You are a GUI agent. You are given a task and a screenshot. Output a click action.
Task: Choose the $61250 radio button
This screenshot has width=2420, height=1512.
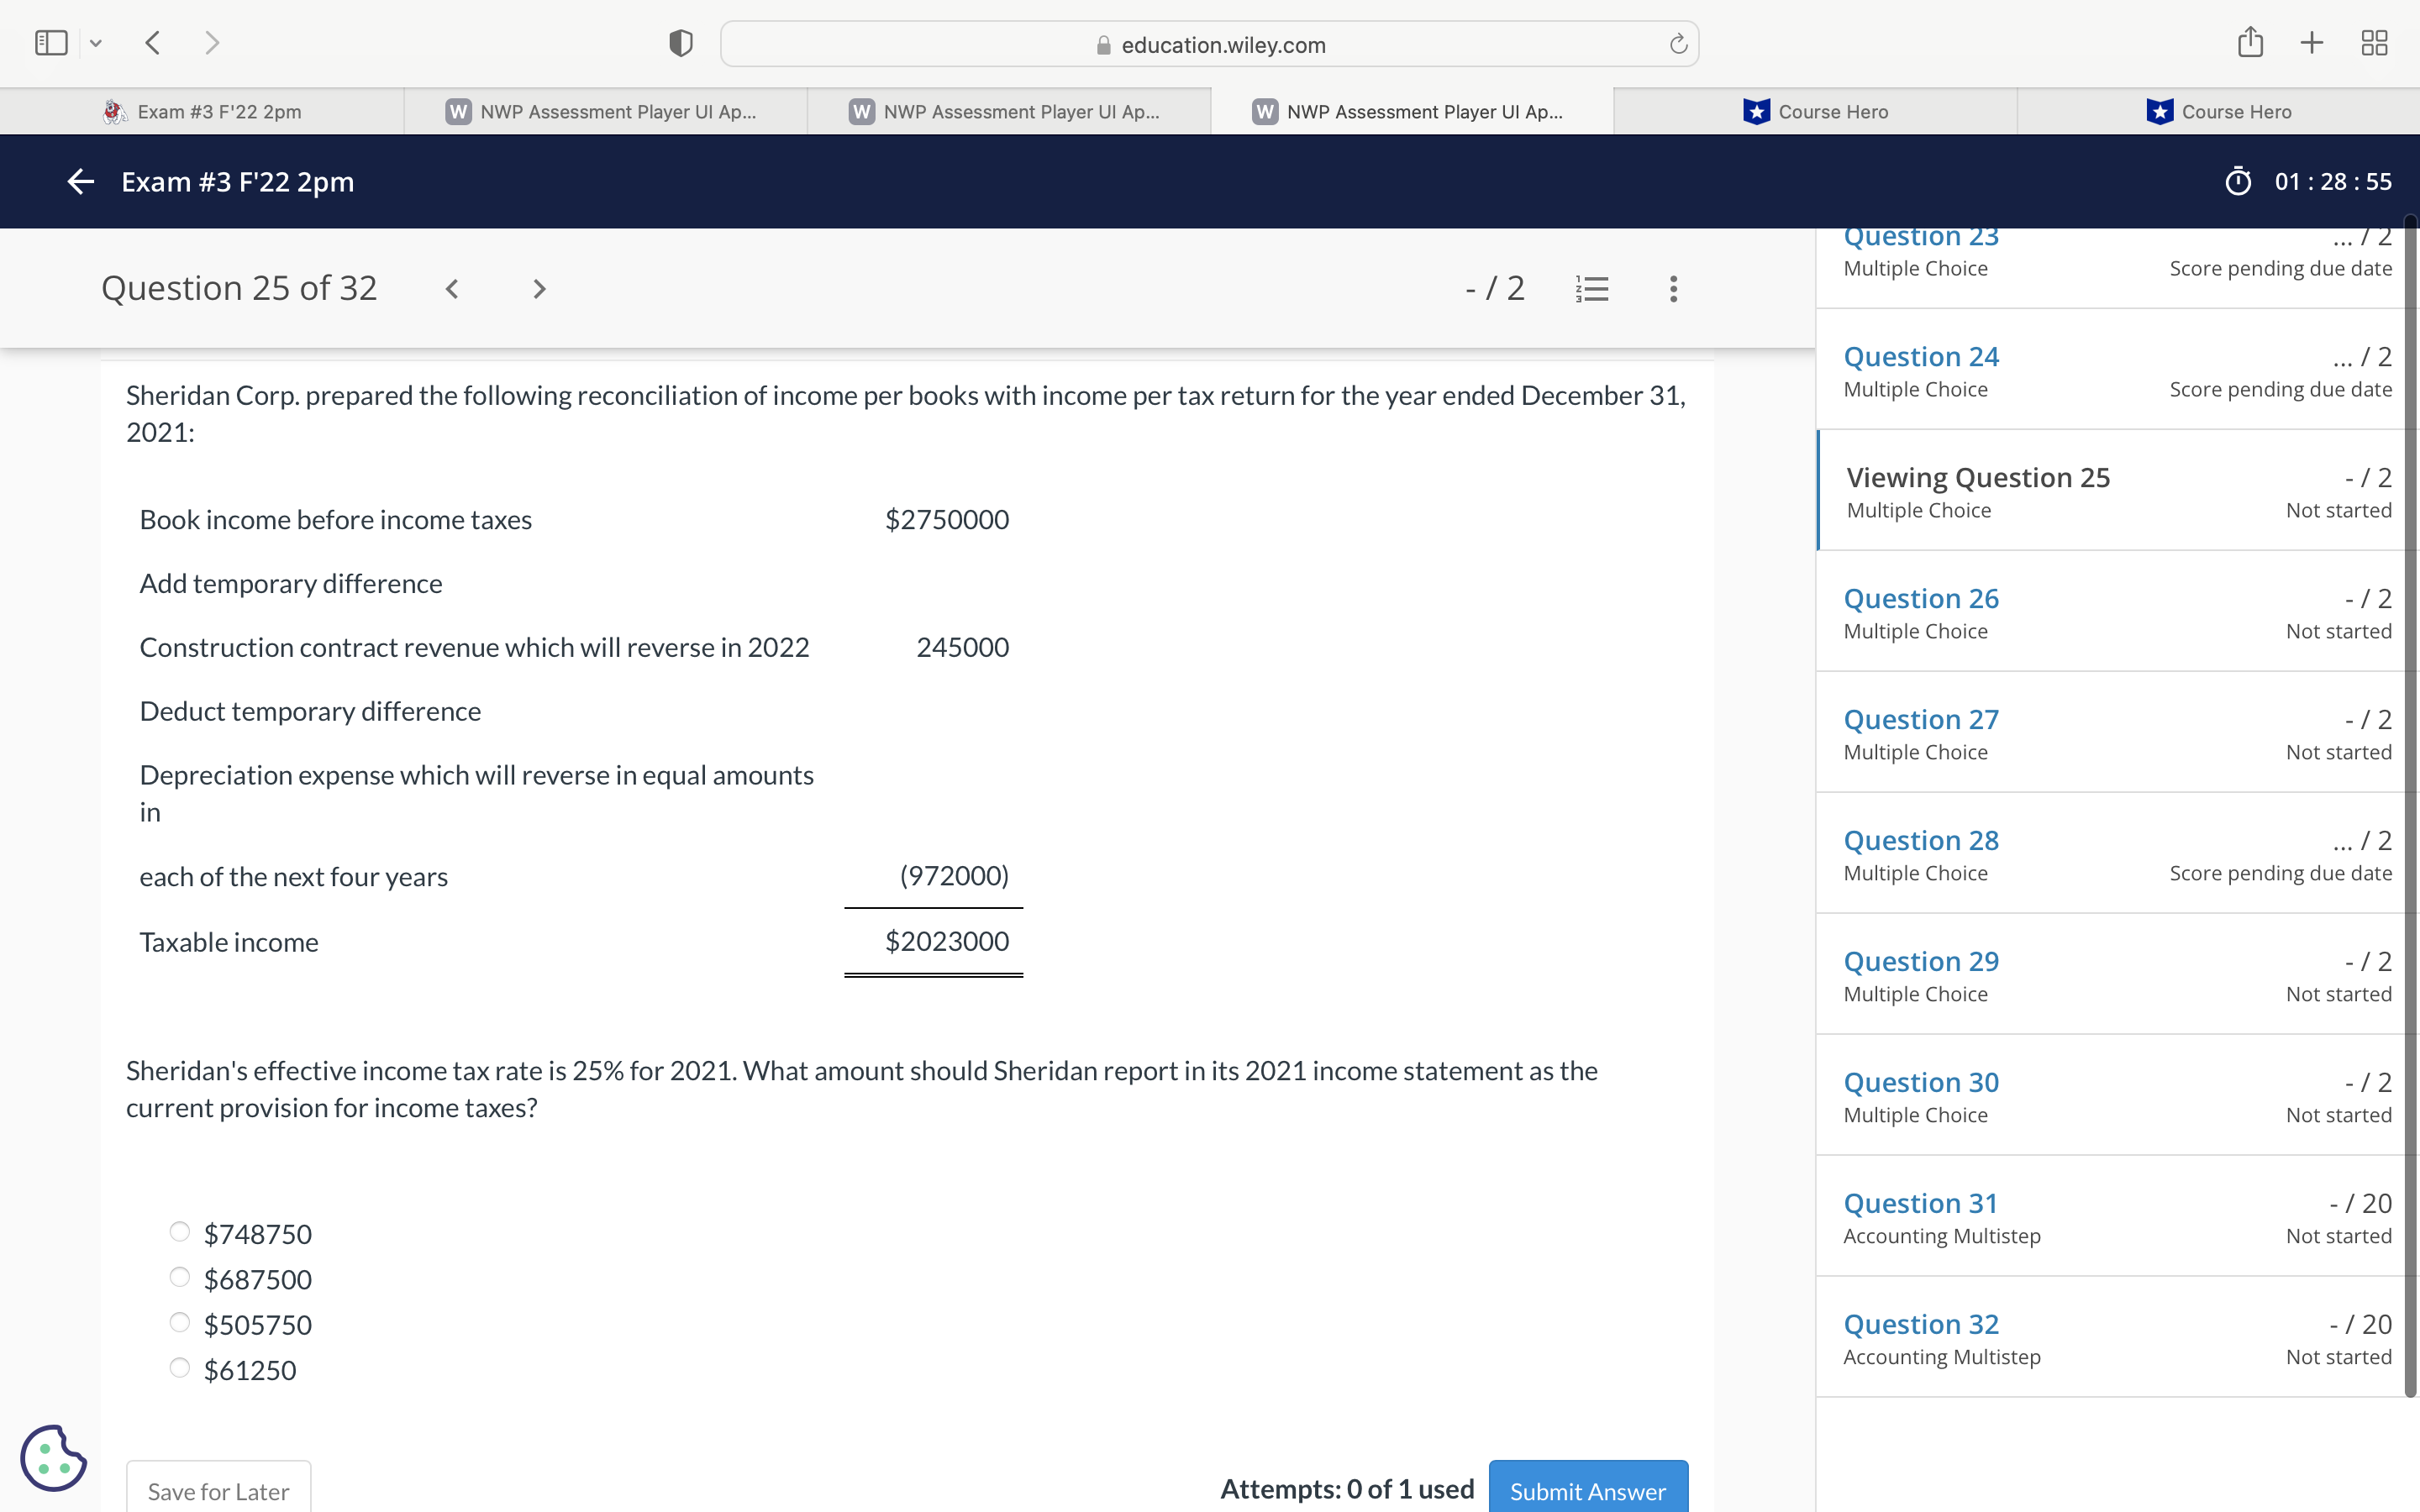(x=180, y=1368)
